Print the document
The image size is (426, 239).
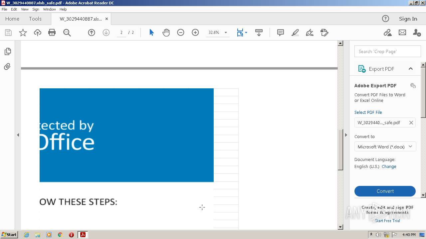click(x=52, y=33)
